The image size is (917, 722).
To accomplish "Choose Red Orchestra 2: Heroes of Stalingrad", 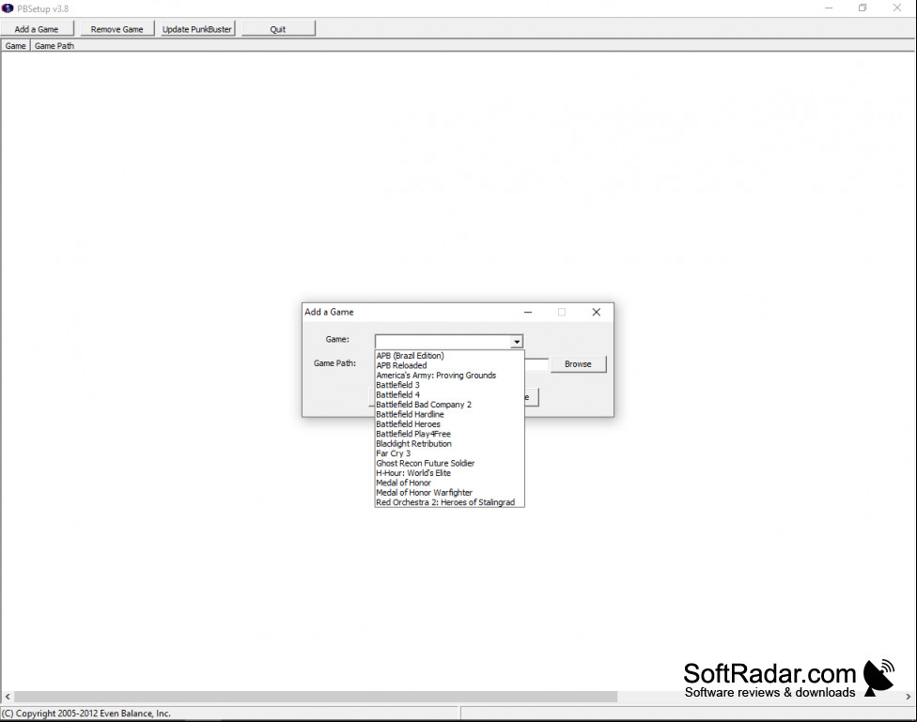I will pos(449,502).
